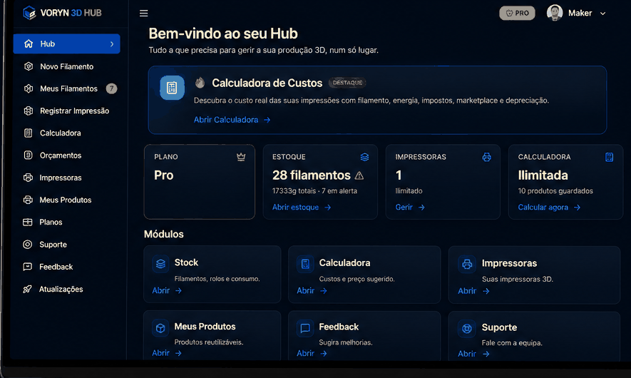The width and height of the screenshot is (631, 378).
Task: Click the Feedback module chat icon
Action: pos(305,328)
